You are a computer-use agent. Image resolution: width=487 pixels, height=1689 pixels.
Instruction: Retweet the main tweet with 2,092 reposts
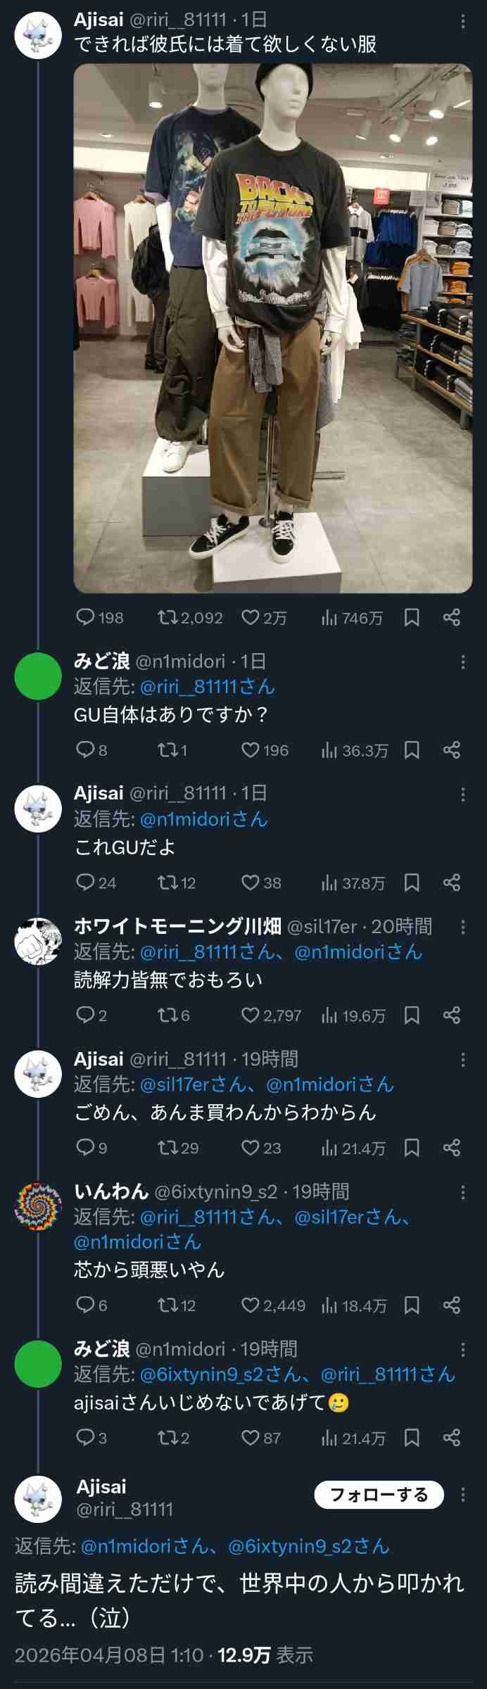[167, 618]
